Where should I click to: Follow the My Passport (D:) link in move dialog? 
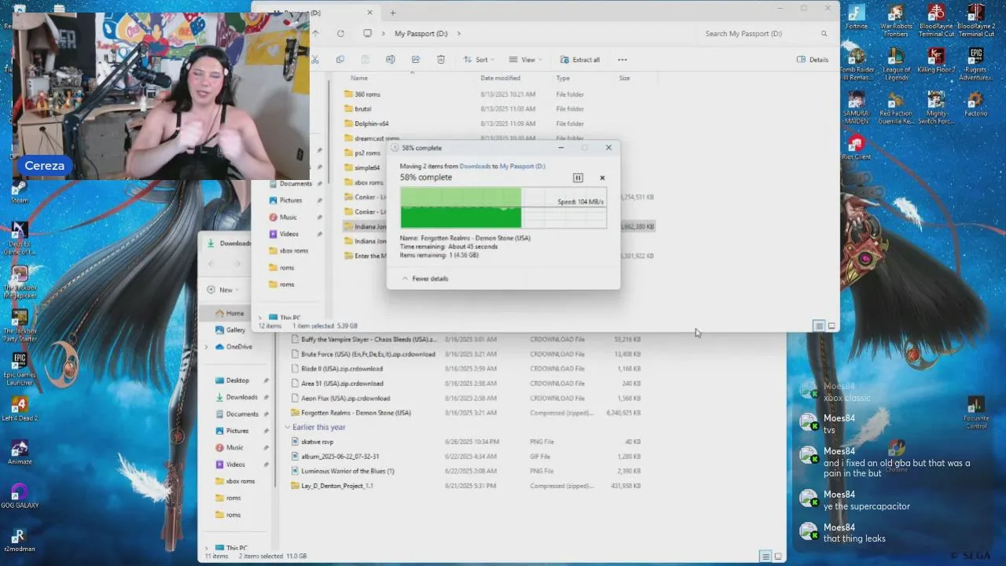point(523,166)
